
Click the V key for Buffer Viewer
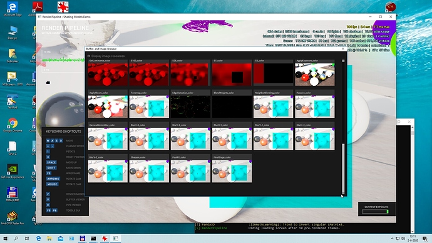coord(48,199)
